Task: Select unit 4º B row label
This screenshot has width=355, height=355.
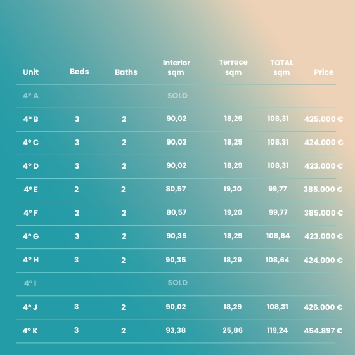Action: click(30, 119)
